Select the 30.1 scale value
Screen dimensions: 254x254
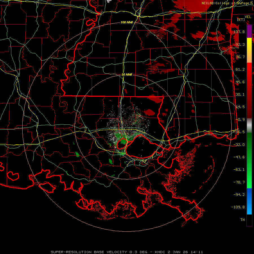pyautogui.click(x=240, y=95)
